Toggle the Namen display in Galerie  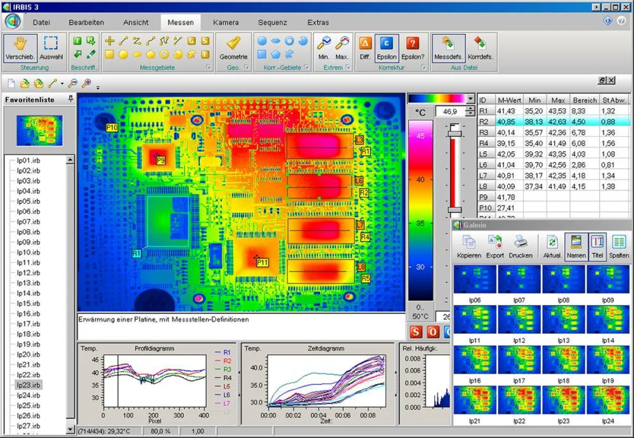(x=576, y=245)
